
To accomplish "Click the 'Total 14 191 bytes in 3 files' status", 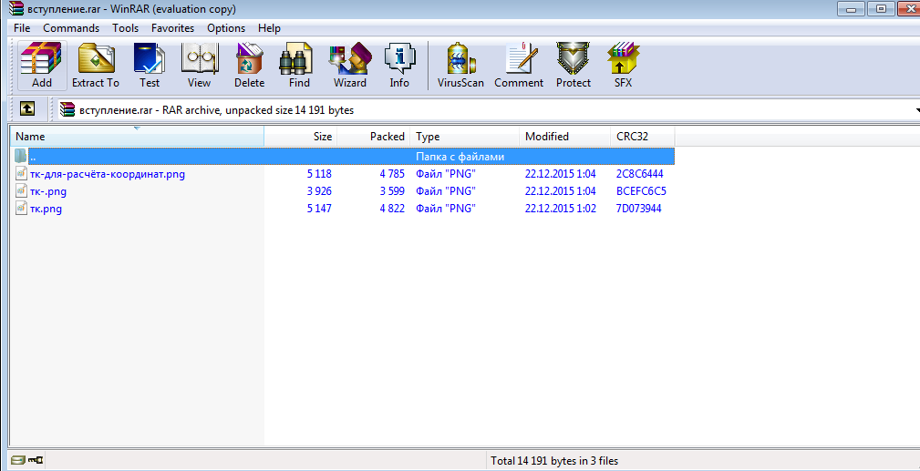I will (554, 461).
